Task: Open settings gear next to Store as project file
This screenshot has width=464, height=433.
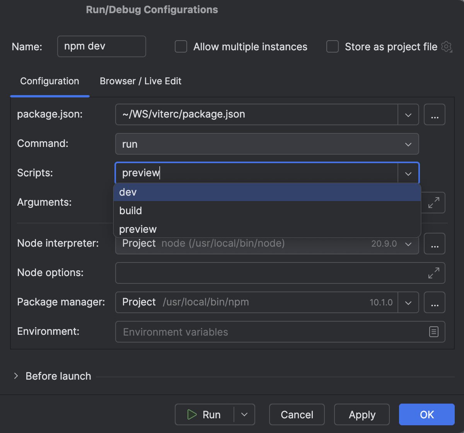Action: pyautogui.click(x=447, y=46)
